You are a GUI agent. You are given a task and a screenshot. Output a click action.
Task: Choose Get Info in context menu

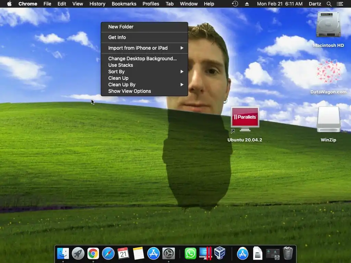[144, 37]
